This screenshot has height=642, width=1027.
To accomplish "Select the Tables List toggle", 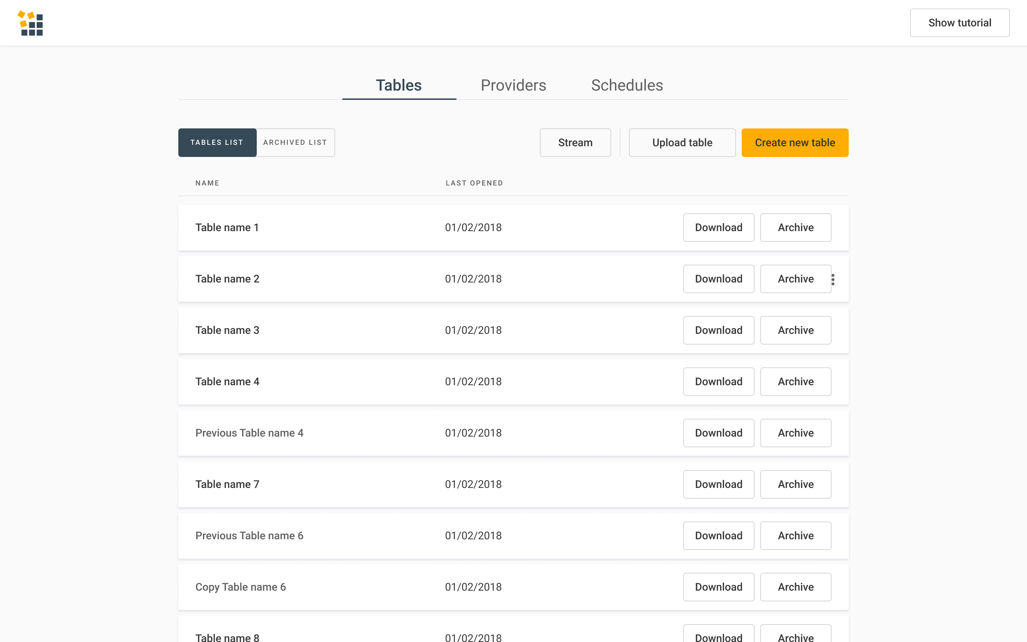I will pyautogui.click(x=217, y=143).
